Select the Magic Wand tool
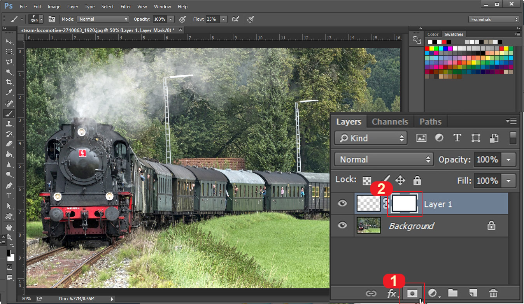 click(9, 72)
